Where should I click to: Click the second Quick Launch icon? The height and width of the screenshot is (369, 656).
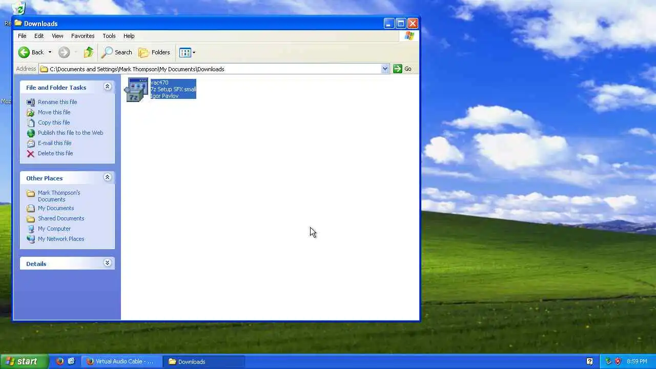[71, 361]
